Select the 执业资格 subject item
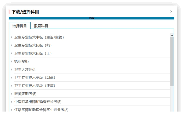 click(21, 61)
